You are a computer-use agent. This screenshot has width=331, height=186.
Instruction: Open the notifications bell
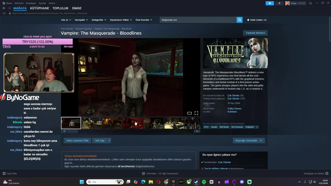point(279,3)
